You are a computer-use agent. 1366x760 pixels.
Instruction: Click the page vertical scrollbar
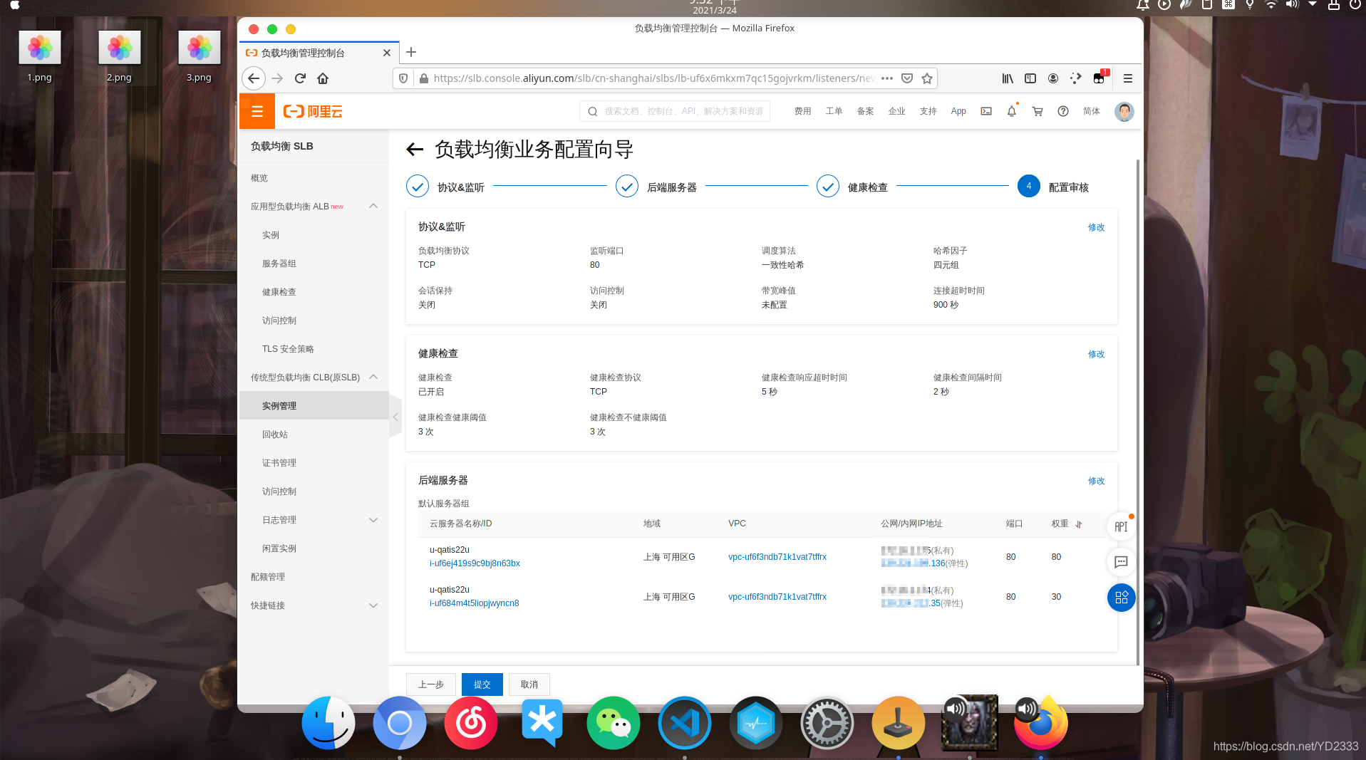point(1138,413)
